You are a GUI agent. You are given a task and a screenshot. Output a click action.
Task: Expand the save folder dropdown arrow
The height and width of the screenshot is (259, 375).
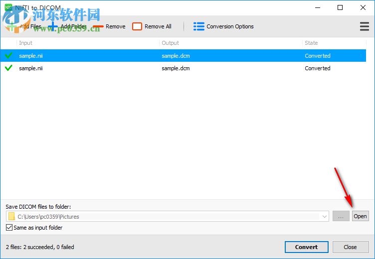(324, 217)
